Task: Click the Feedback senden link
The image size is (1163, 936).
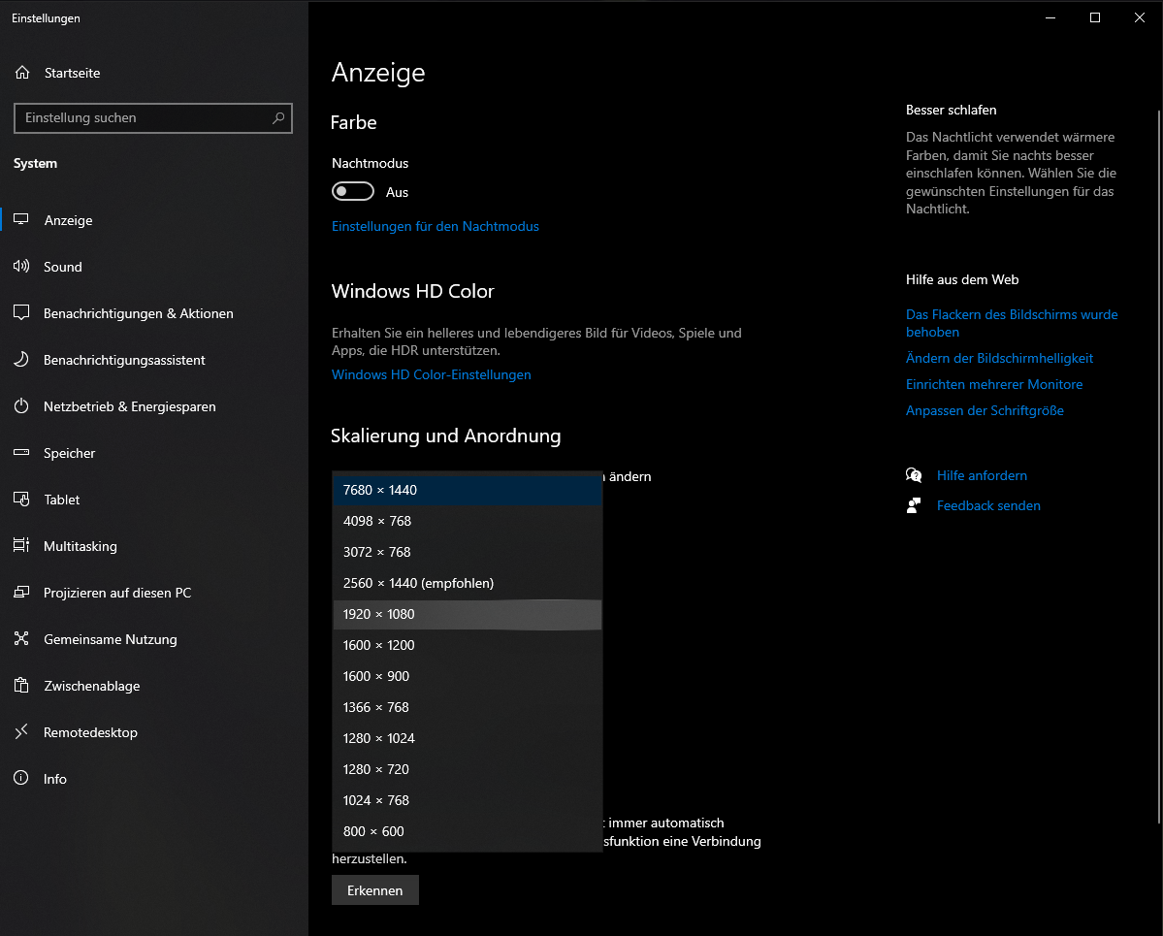Action: (x=988, y=505)
